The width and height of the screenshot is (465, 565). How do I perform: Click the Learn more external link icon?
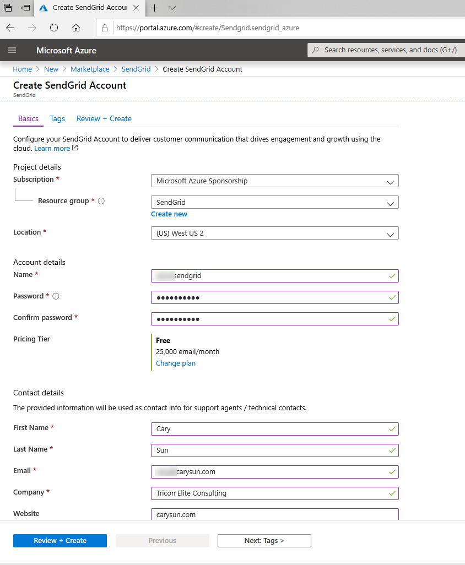(x=75, y=148)
